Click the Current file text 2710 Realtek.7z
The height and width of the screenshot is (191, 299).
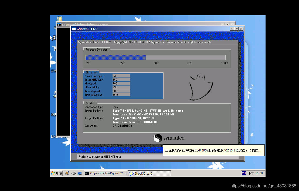pos(123,126)
